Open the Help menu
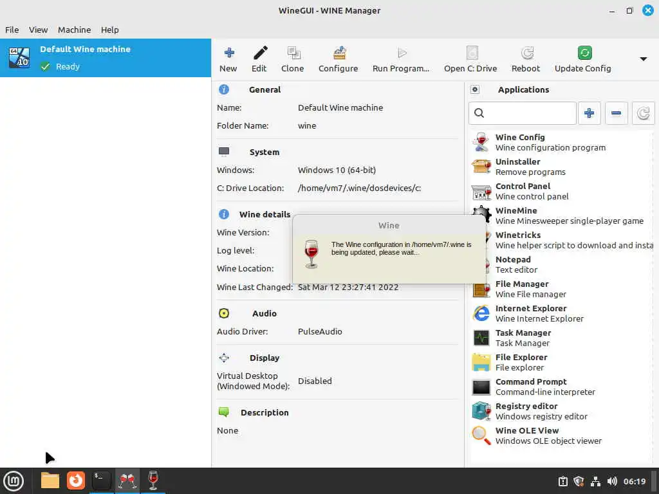 pos(109,30)
